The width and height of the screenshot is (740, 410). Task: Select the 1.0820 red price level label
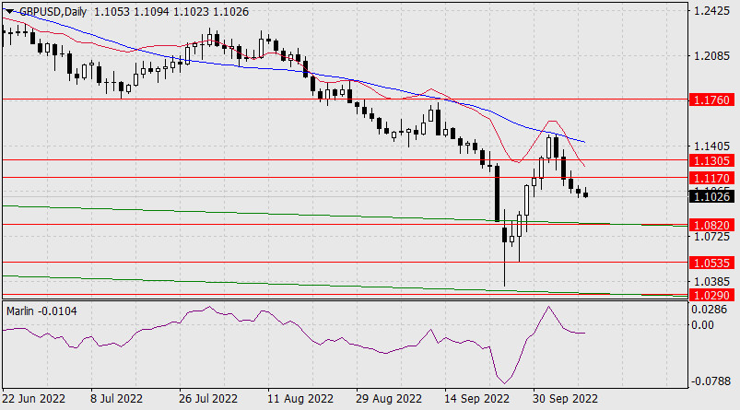pyautogui.click(x=711, y=225)
